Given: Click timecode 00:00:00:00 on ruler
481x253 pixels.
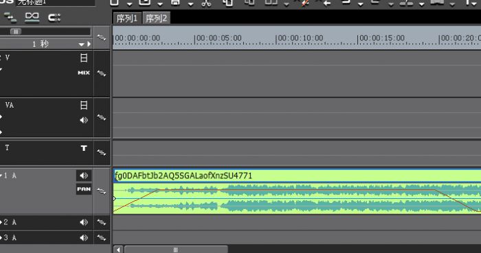Looking at the screenshot, I should [137, 38].
